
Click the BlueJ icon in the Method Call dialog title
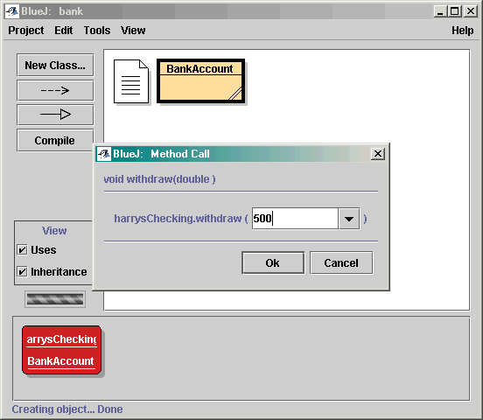tap(104, 153)
